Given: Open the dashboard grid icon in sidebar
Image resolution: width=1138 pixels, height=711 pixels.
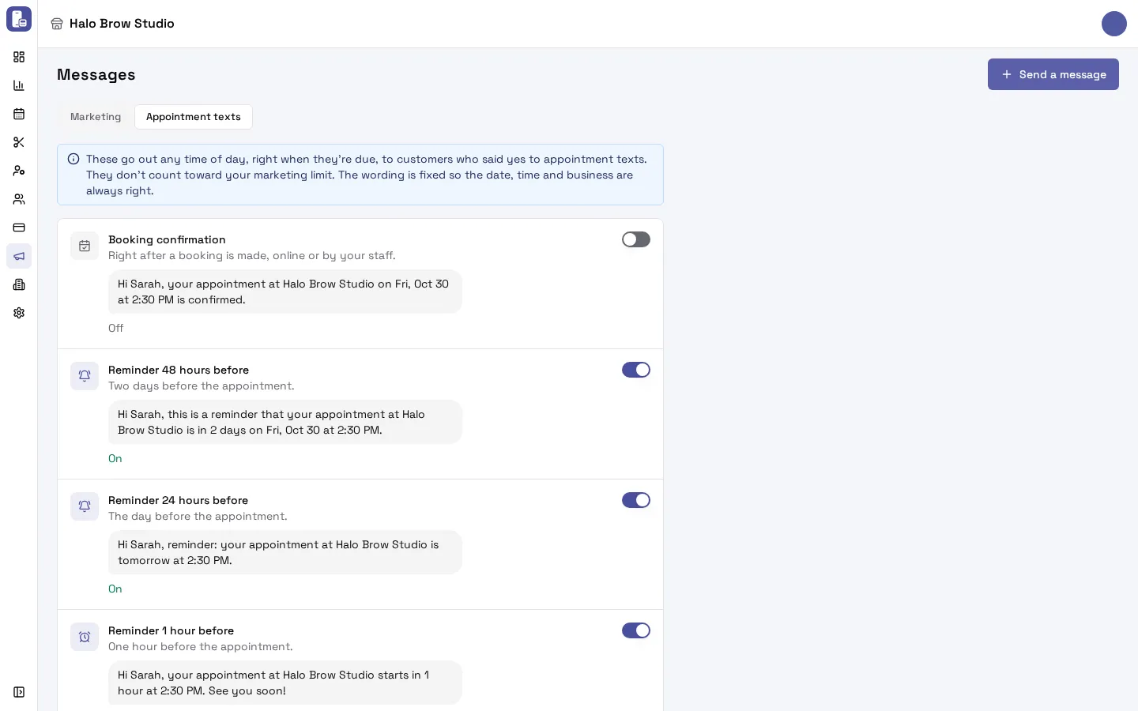Looking at the screenshot, I should coord(19,57).
